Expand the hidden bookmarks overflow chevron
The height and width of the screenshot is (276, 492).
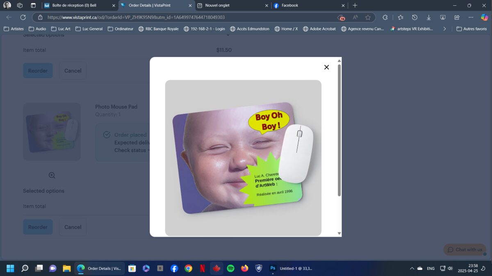pos(444,29)
